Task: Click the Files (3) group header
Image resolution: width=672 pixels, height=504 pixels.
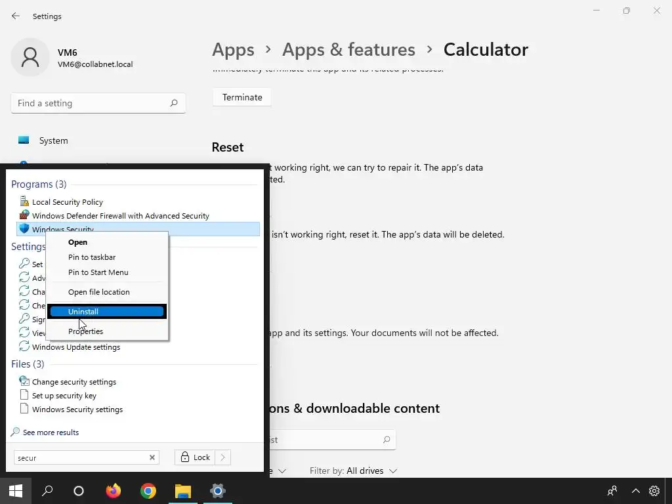Action: [x=28, y=364]
